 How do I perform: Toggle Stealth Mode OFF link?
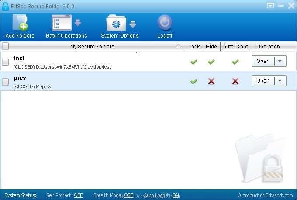pos(128,195)
